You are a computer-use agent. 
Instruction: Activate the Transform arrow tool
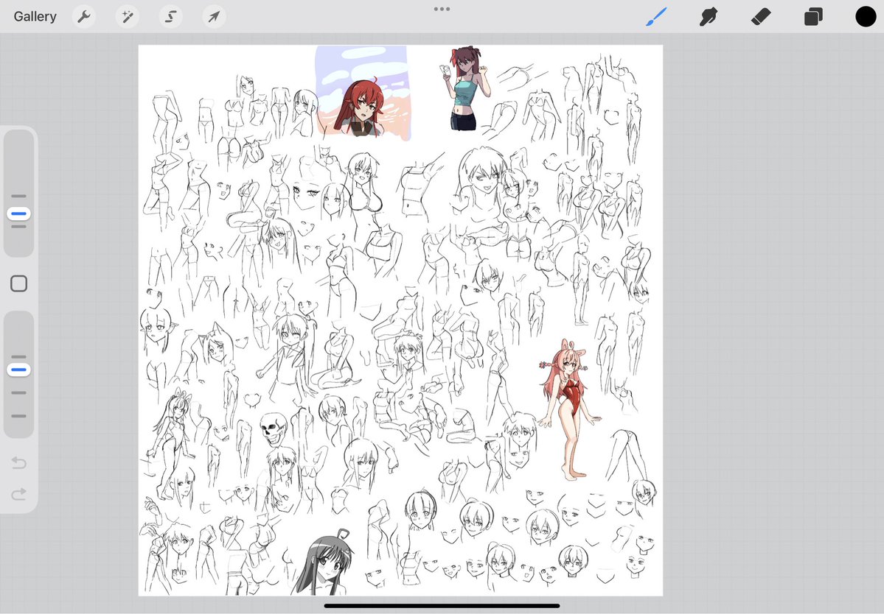214,17
